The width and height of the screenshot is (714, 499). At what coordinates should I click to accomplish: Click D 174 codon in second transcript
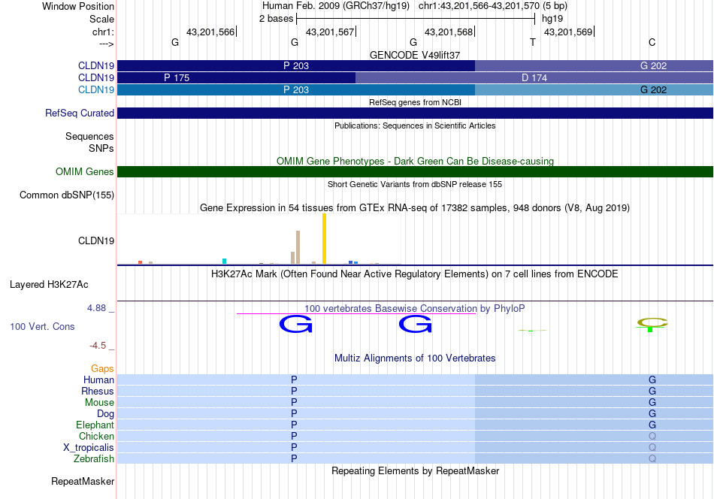534,78
